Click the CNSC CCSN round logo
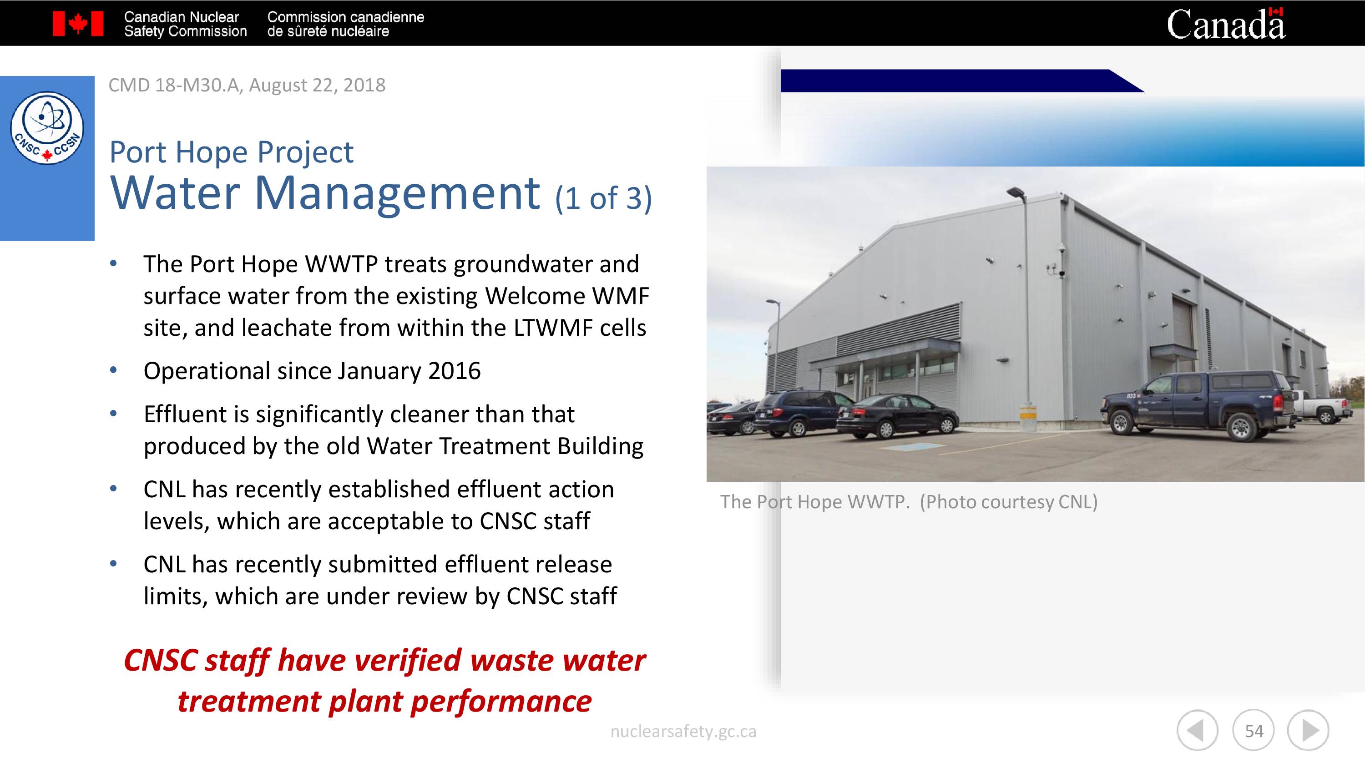This screenshot has width=1365, height=768. pos(47,128)
